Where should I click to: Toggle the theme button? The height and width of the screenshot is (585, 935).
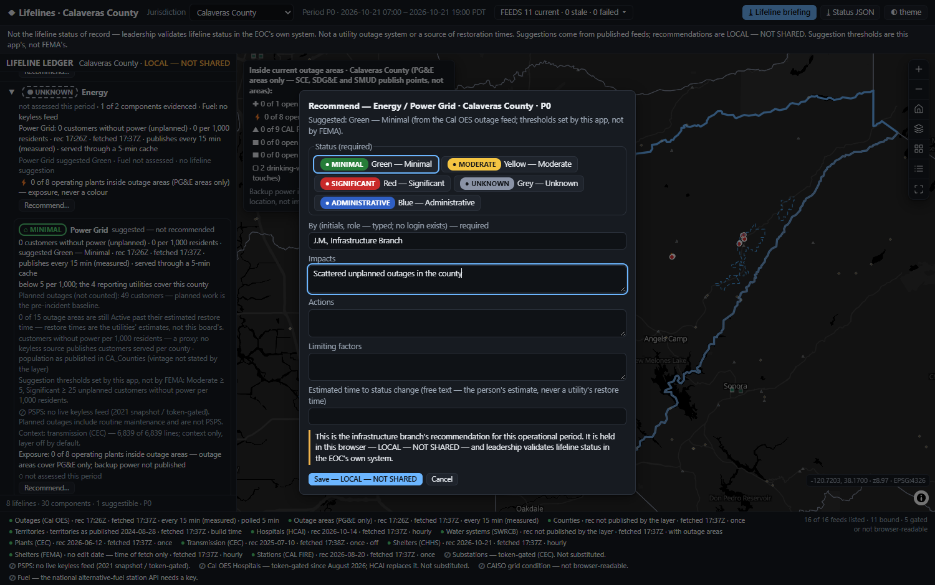(906, 12)
